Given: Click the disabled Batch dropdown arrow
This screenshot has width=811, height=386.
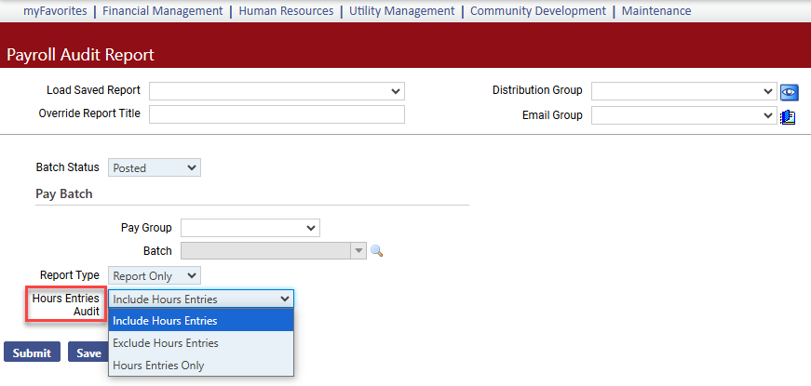Looking at the screenshot, I should coord(358,251).
